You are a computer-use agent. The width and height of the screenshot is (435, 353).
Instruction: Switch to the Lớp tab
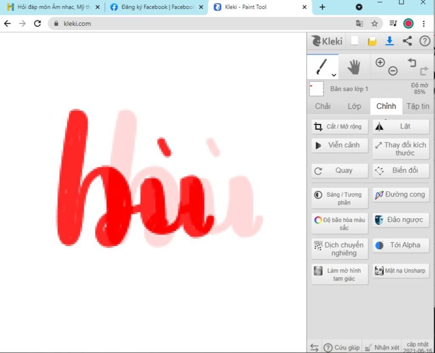click(x=354, y=106)
